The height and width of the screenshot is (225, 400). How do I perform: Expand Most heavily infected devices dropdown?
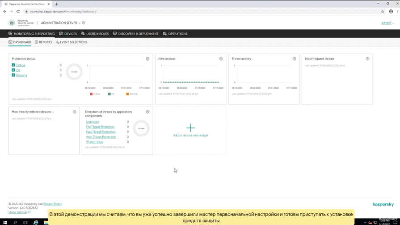coord(53,112)
